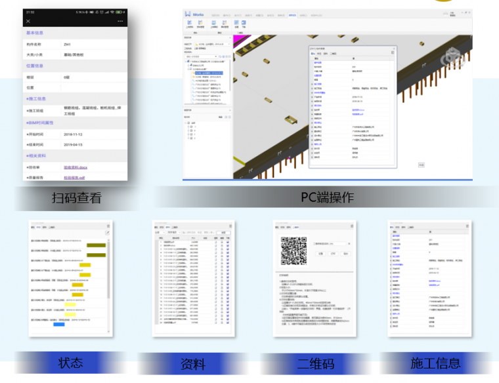Click the second ribbon icon in iWorks toolbar
The image size is (499, 383).
[x=201, y=23]
